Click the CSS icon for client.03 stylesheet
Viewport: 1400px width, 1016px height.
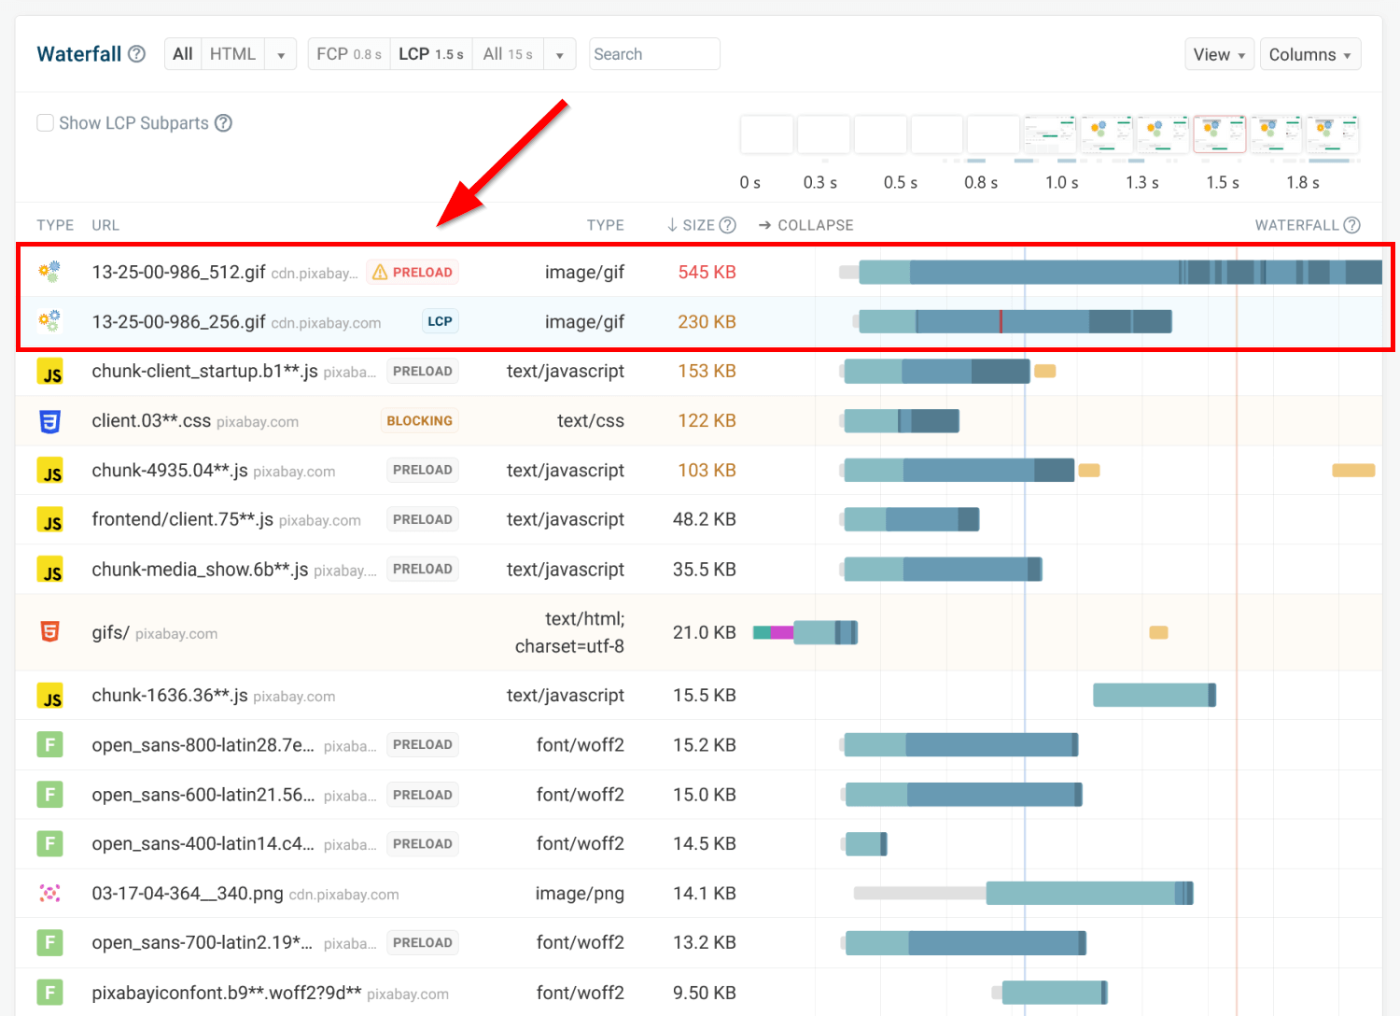[50, 421]
